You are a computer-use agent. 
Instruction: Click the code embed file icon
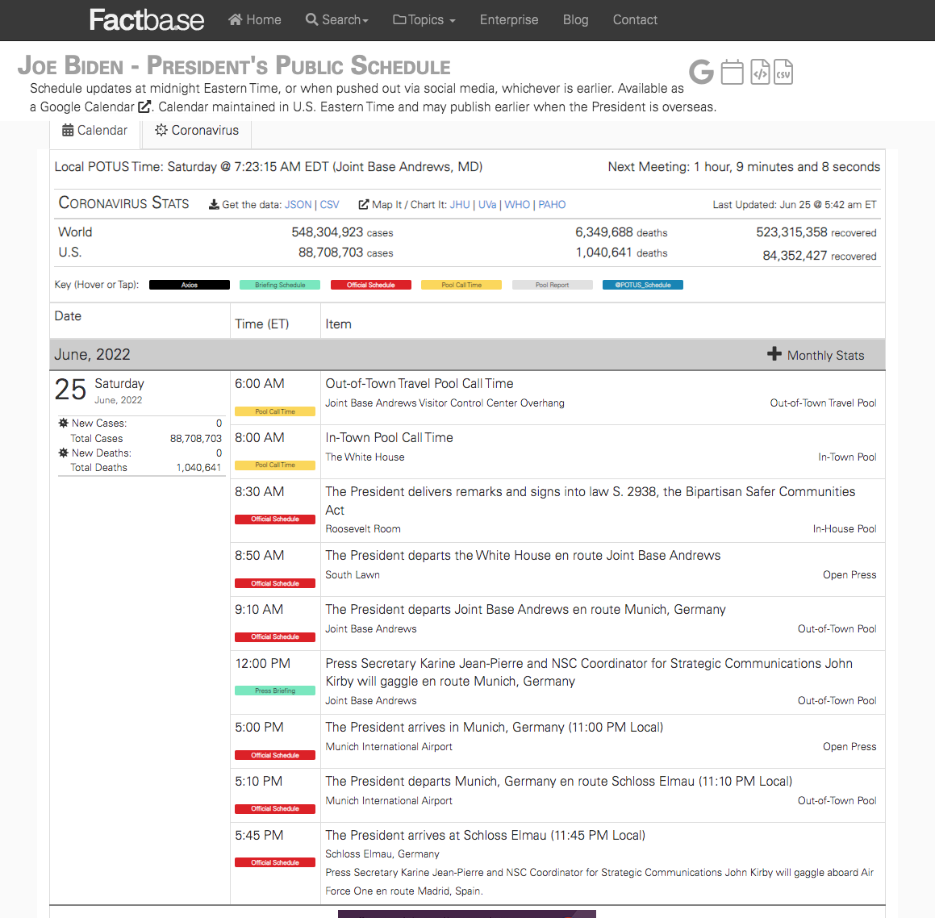pos(760,72)
